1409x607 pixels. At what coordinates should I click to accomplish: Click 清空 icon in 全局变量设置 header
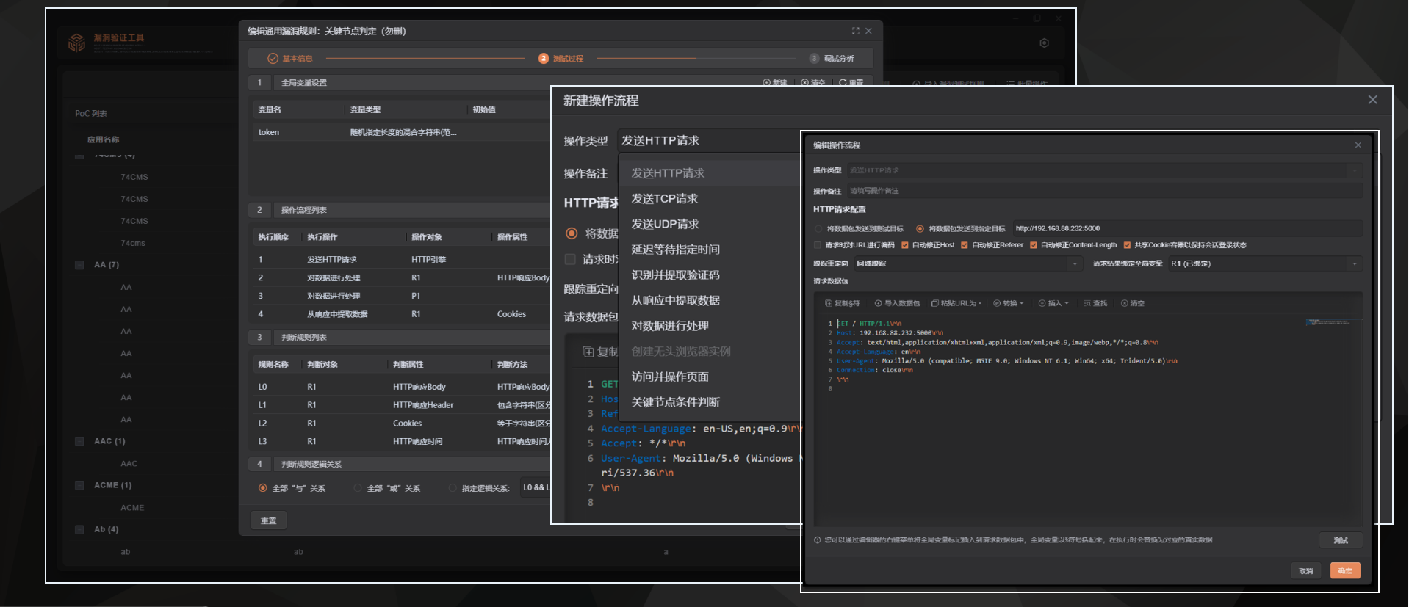[x=804, y=83]
